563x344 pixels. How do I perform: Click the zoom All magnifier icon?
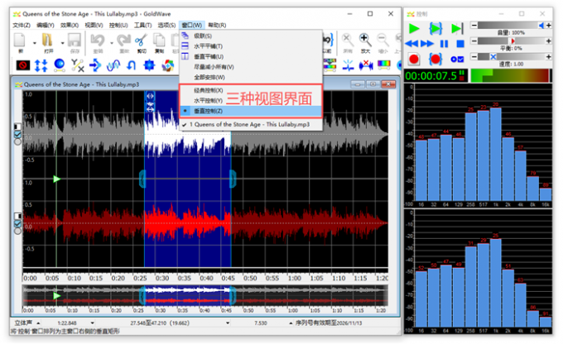[347, 39]
